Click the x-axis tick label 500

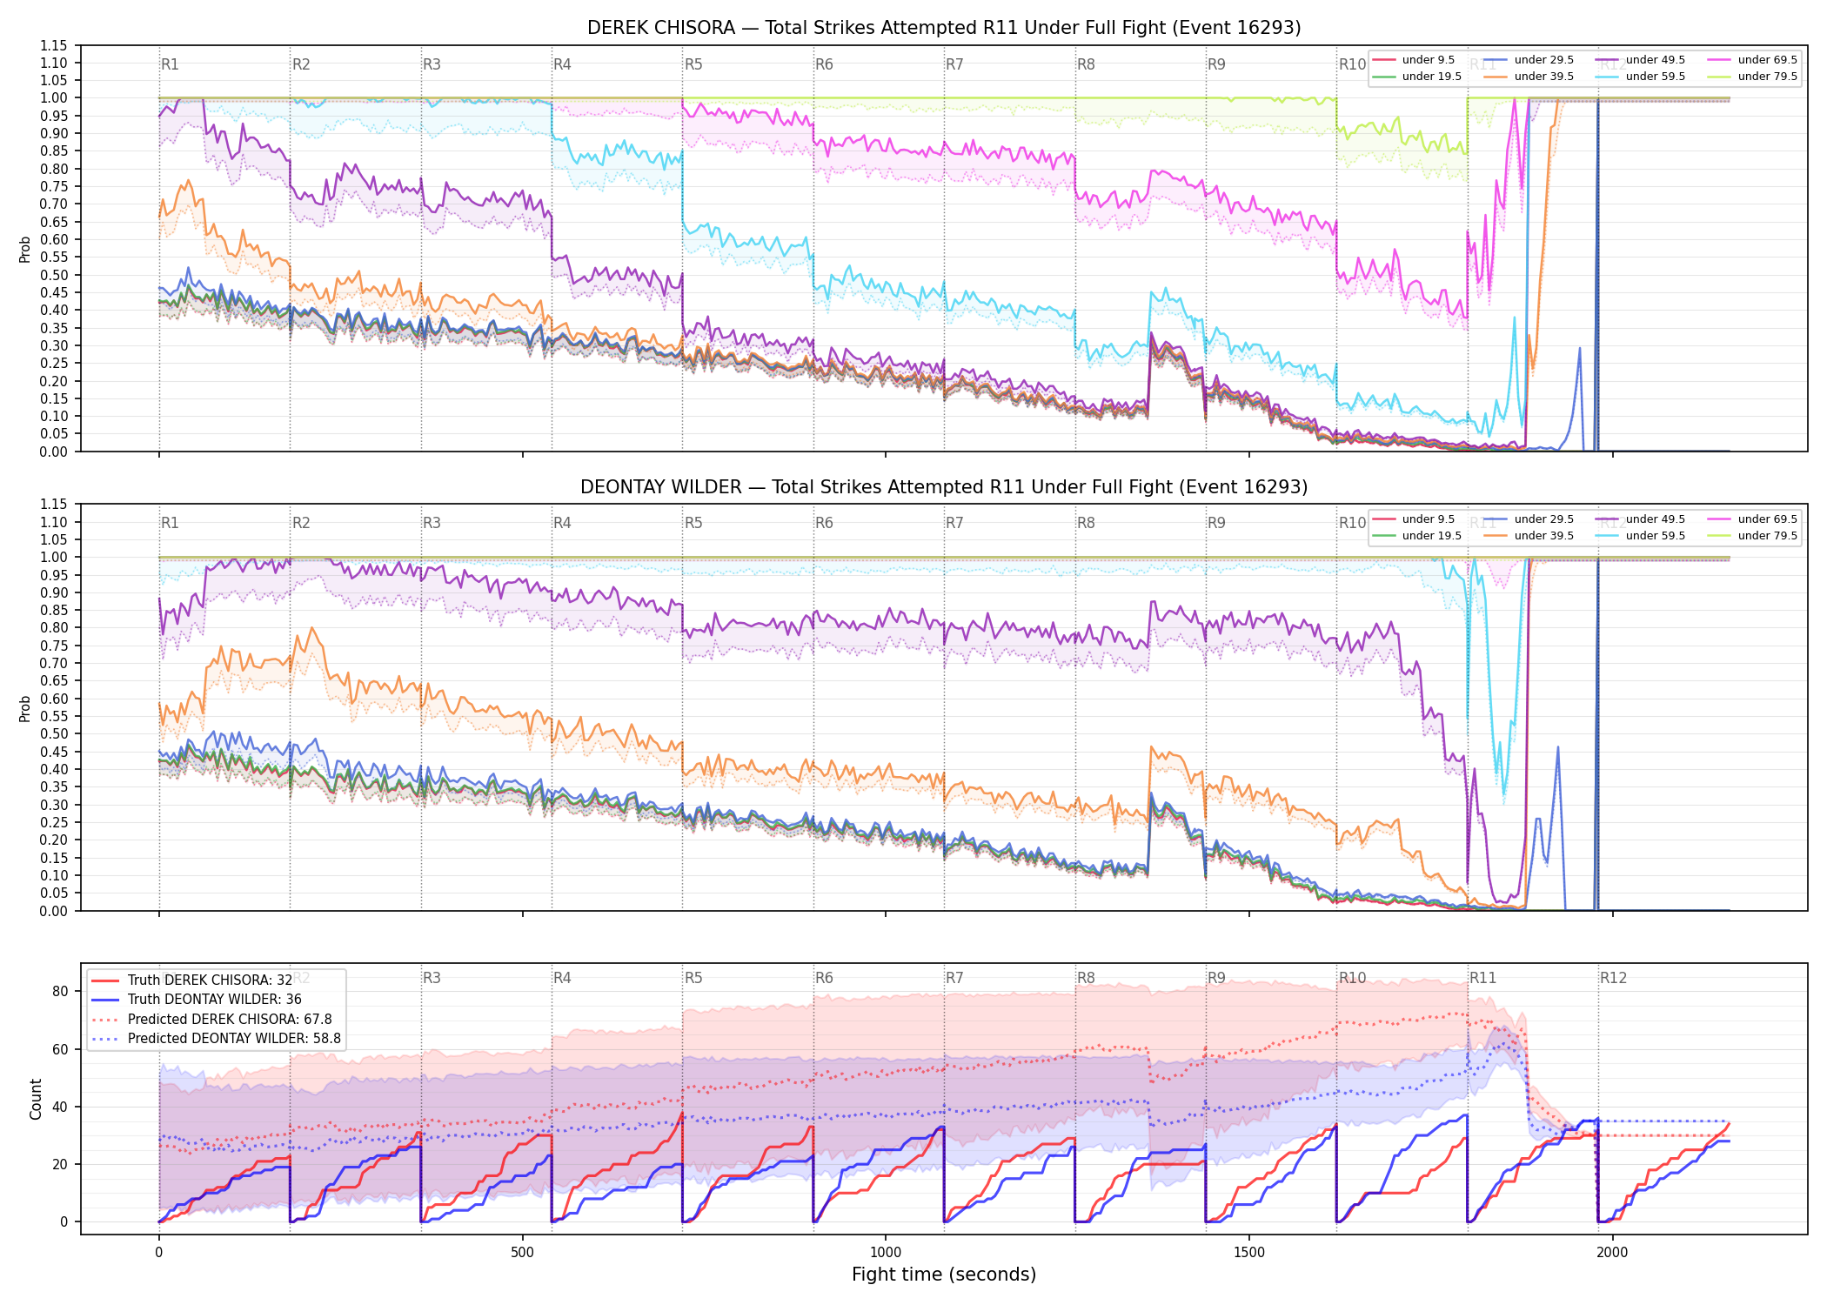(x=522, y=1253)
